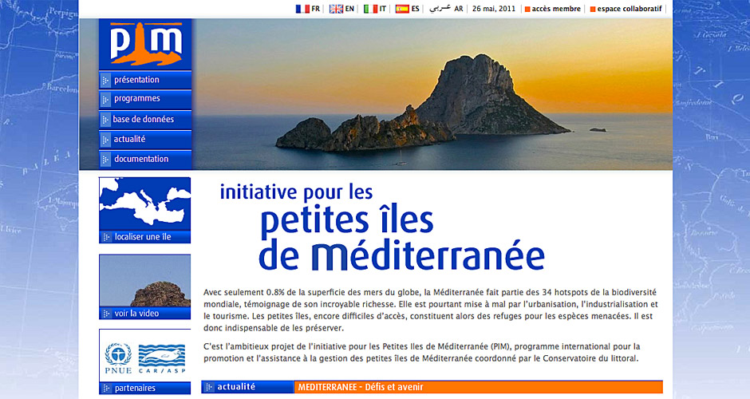
Task: Open the actualité sidebar menu
Action: click(x=145, y=139)
